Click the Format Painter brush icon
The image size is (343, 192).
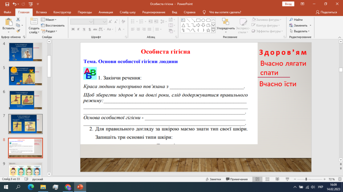coord(18,31)
